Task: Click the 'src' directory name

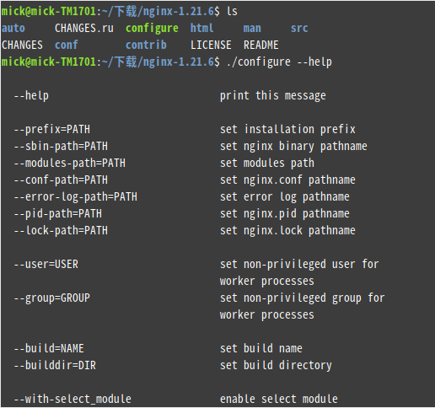Action: (x=299, y=29)
